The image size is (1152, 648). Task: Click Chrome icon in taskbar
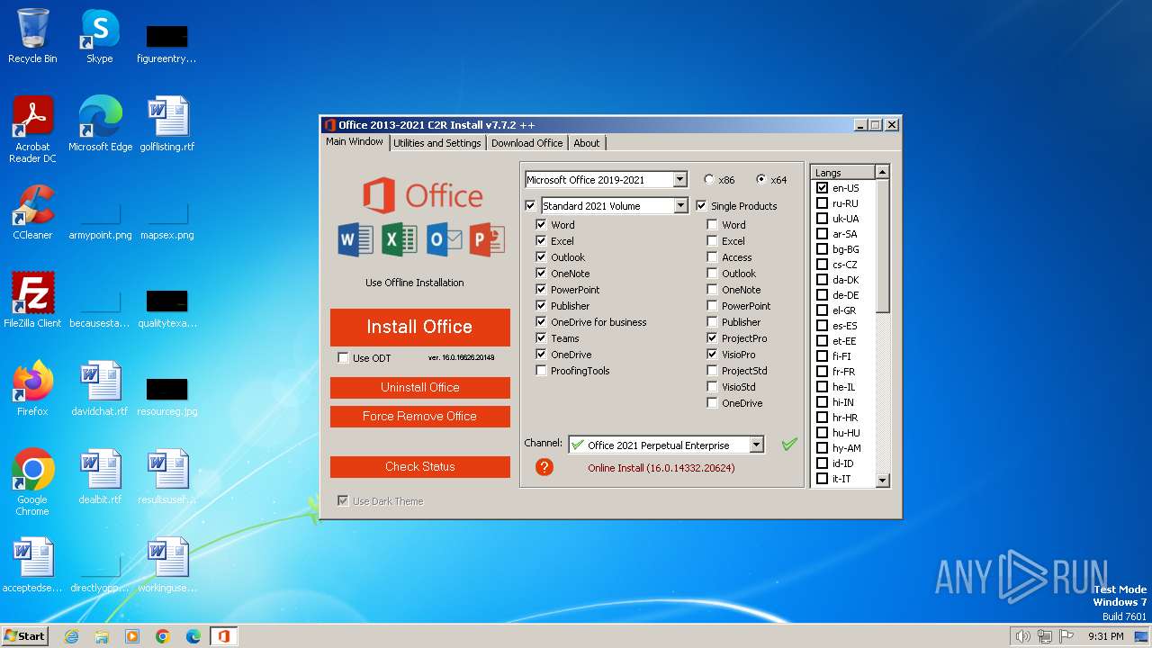pos(163,636)
